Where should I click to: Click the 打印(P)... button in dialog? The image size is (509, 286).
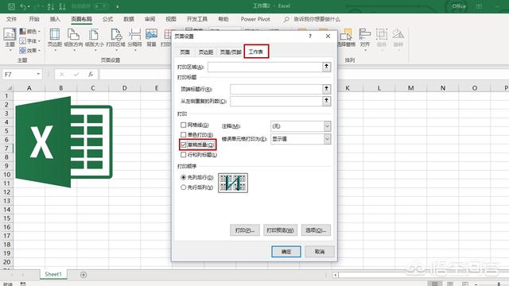[245, 230]
